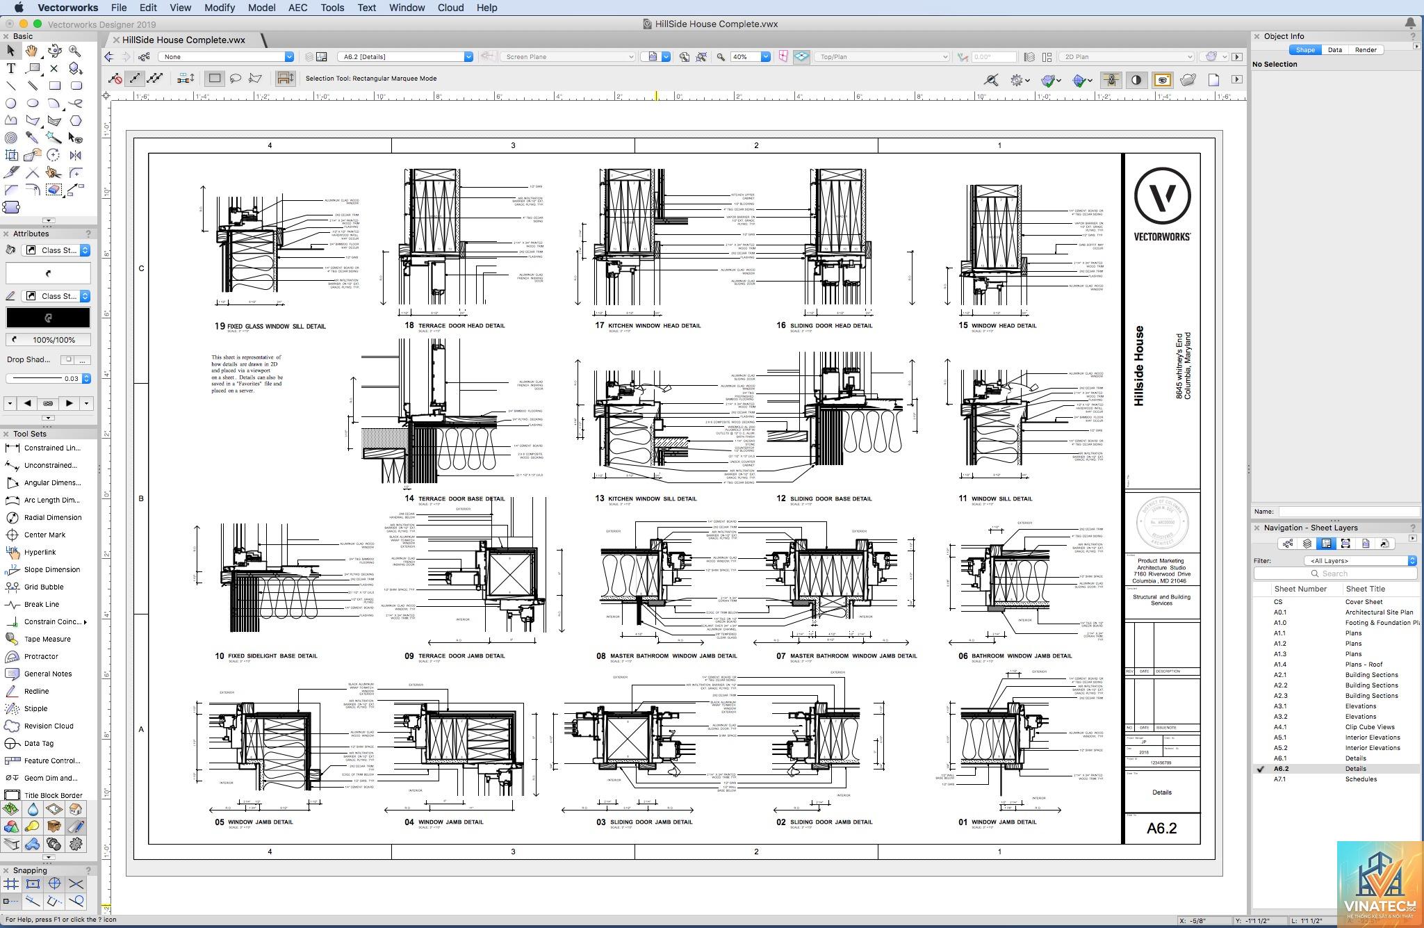This screenshot has height=928, width=1424.
Task: Select the Rectangle tool
Action: (54, 86)
